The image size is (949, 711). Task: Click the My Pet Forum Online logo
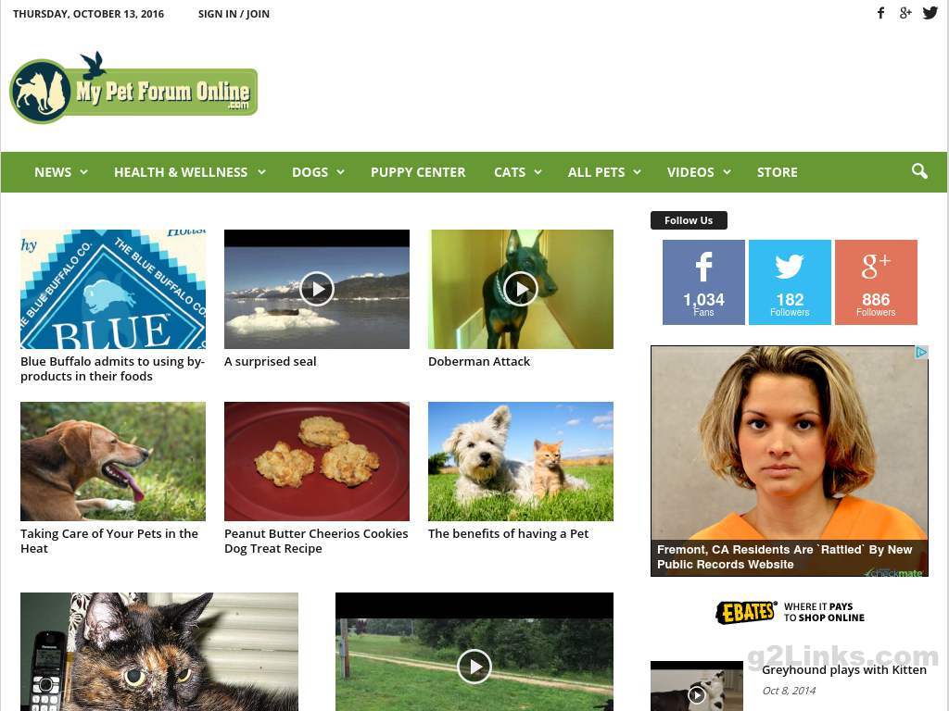pyautogui.click(x=133, y=88)
